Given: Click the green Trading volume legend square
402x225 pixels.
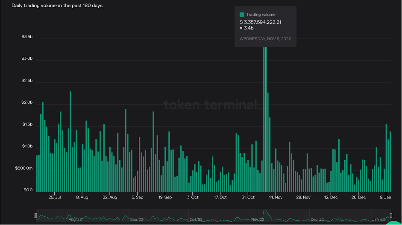Looking at the screenshot, I should pos(242,15).
